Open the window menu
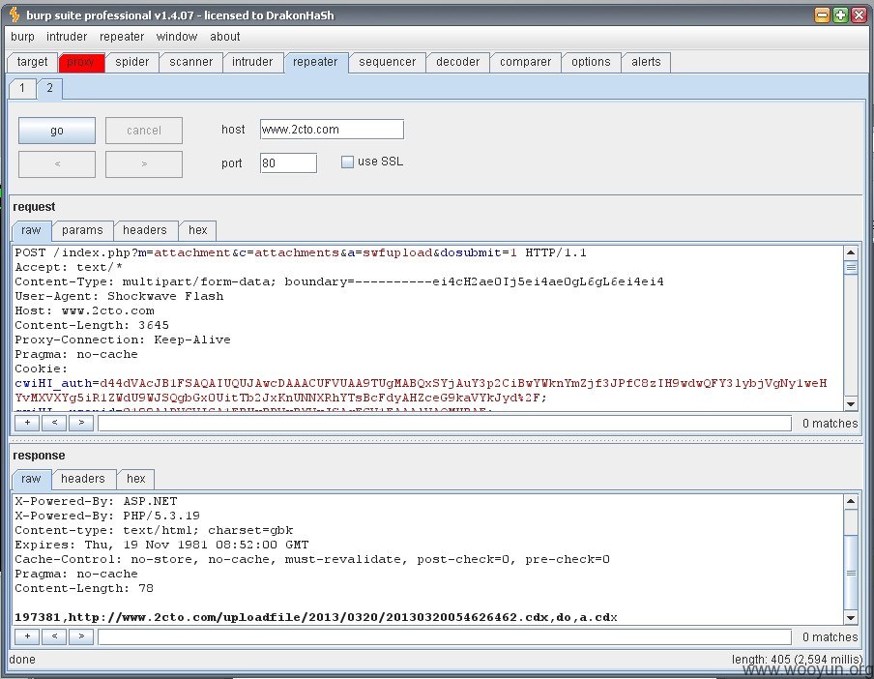Viewport: 874px width, 679px height. tap(177, 37)
